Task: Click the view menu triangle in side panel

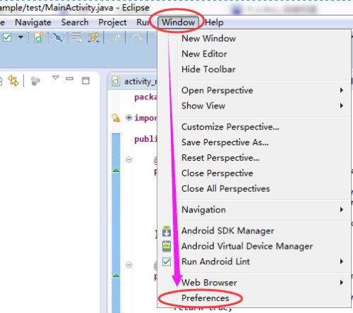Action: point(56,78)
